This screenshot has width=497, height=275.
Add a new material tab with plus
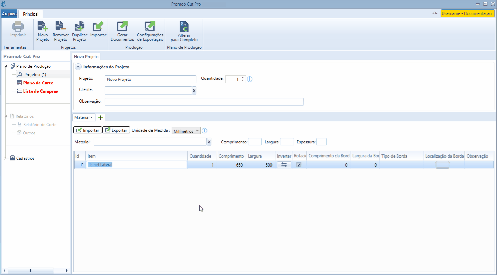[x=100, y=117]
